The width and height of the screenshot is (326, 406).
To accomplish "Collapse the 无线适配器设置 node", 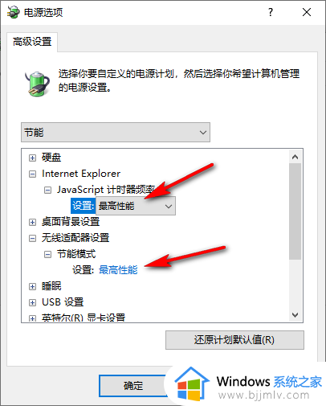I will tap(32, 238).
